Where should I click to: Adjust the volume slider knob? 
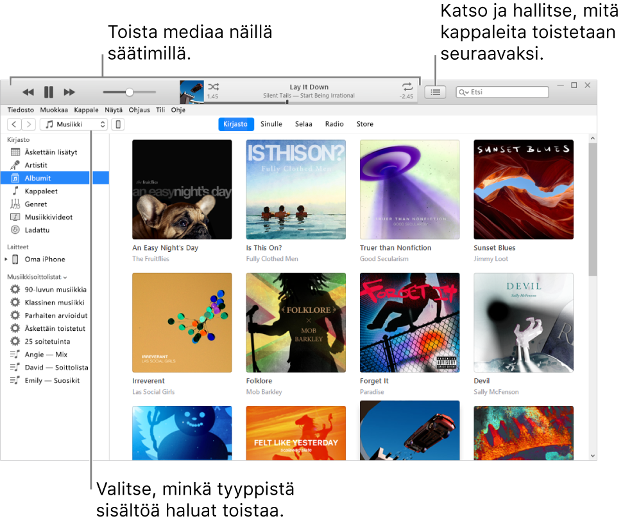(129, 93)
